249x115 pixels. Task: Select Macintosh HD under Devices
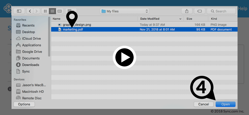point(33,91)
